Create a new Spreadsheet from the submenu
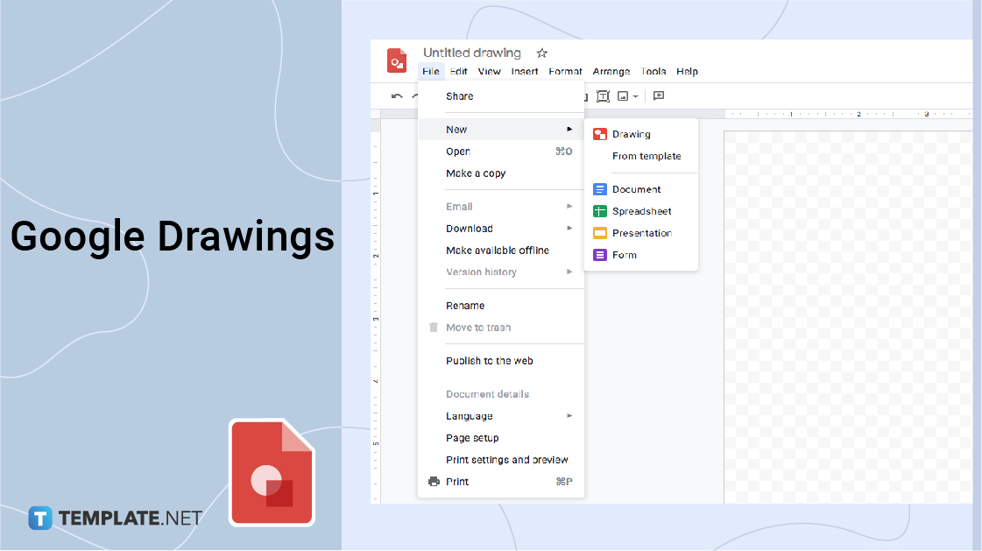Screen dimensions: 982x551 click(x=640, y=211)
